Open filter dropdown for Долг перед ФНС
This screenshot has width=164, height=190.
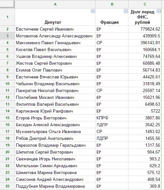click(x=159, y=11)
